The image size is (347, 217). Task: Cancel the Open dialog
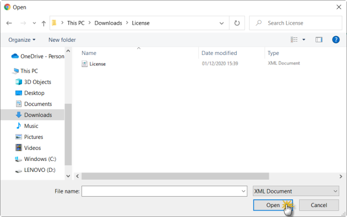[x=319, y=205]
